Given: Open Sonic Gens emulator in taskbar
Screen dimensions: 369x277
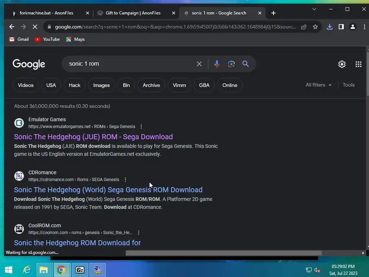Looking at the screenshot, I should [97, 270].
